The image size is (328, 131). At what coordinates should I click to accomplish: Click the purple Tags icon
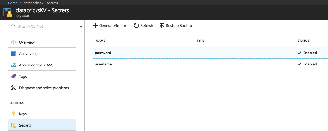click(x=13, y=77)
